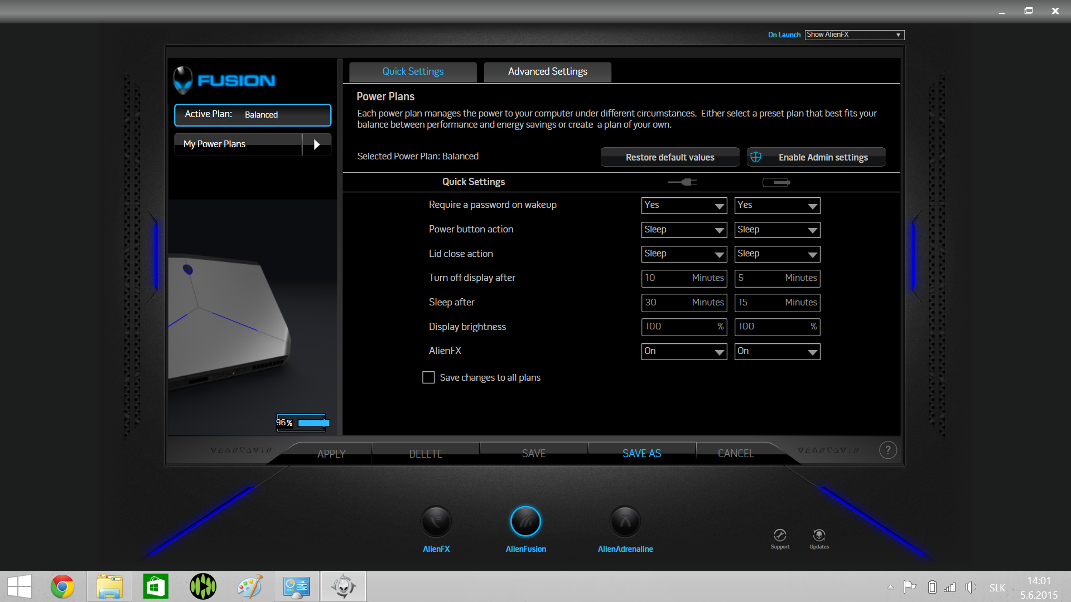Viewport: 1071px width, 602px height.
Task: Open battery Power button action dropdown
Action: [x=777, y=230]
